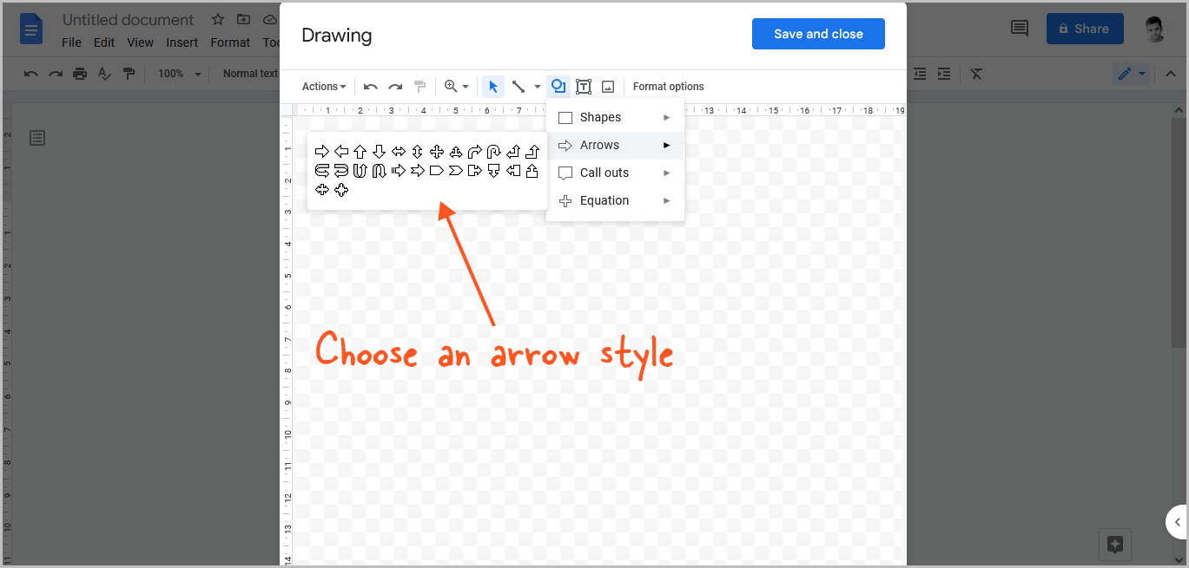The image size is (1189, 568).
Task: Open the Actions menu
Action: [322, 86]
